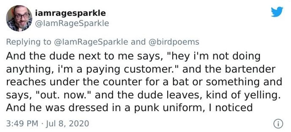Open iamragesparkle's profile photo
Image resolution: width=291 pixels, height=132 pixels.
(19, 18)
